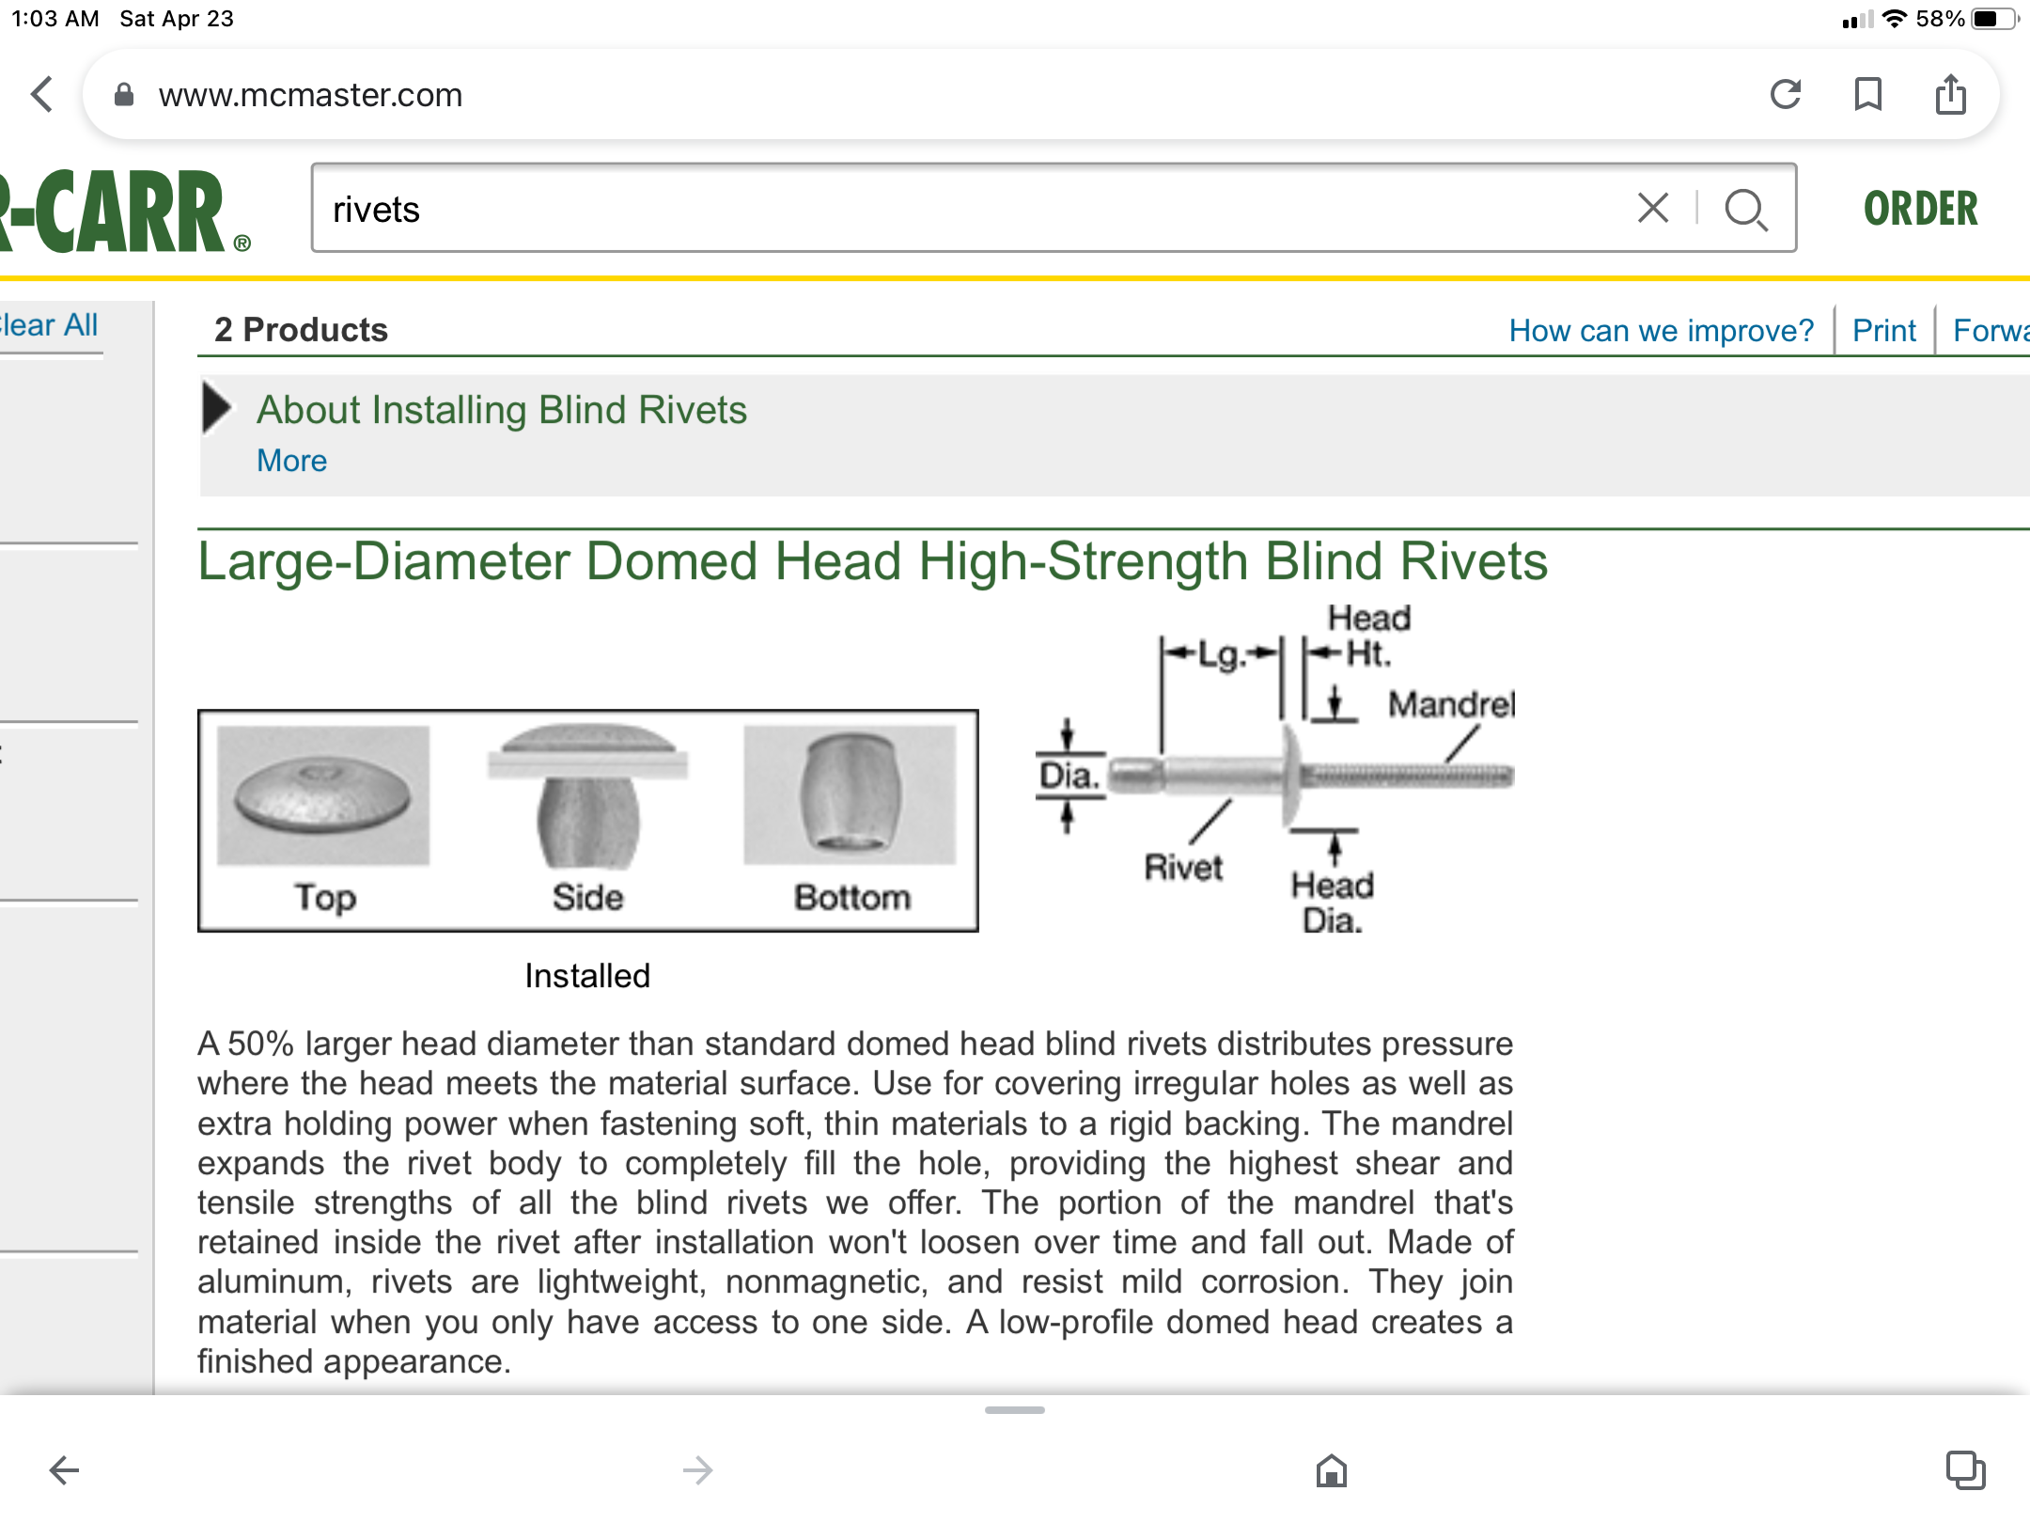Image resolution: width=2030 pixels, height=1523 pixels.
Task: Tap the bottom forward arrow
Action: pos(697,1470)
